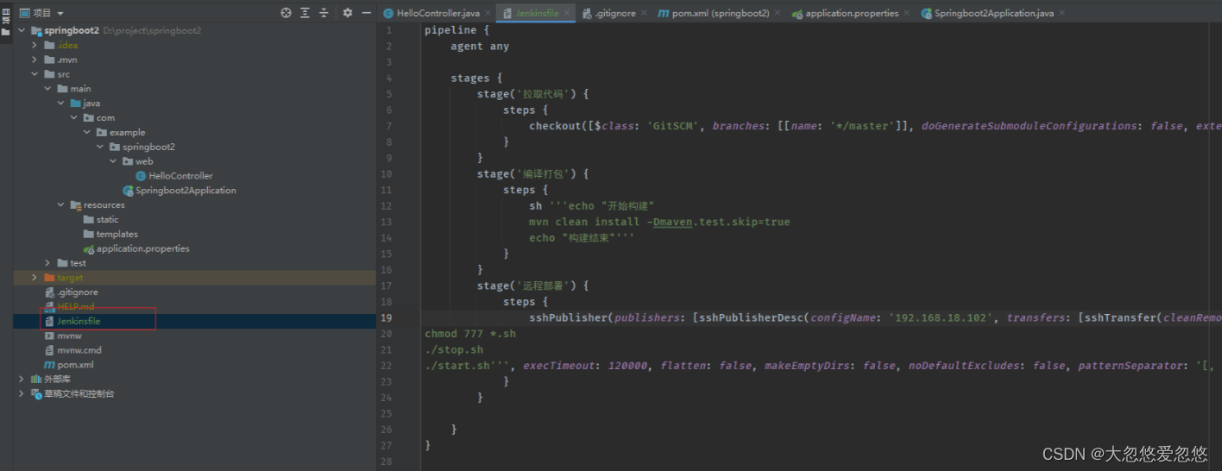
Task: Click the stage('拉取代码') line
Action: click(x=532, y=94)
